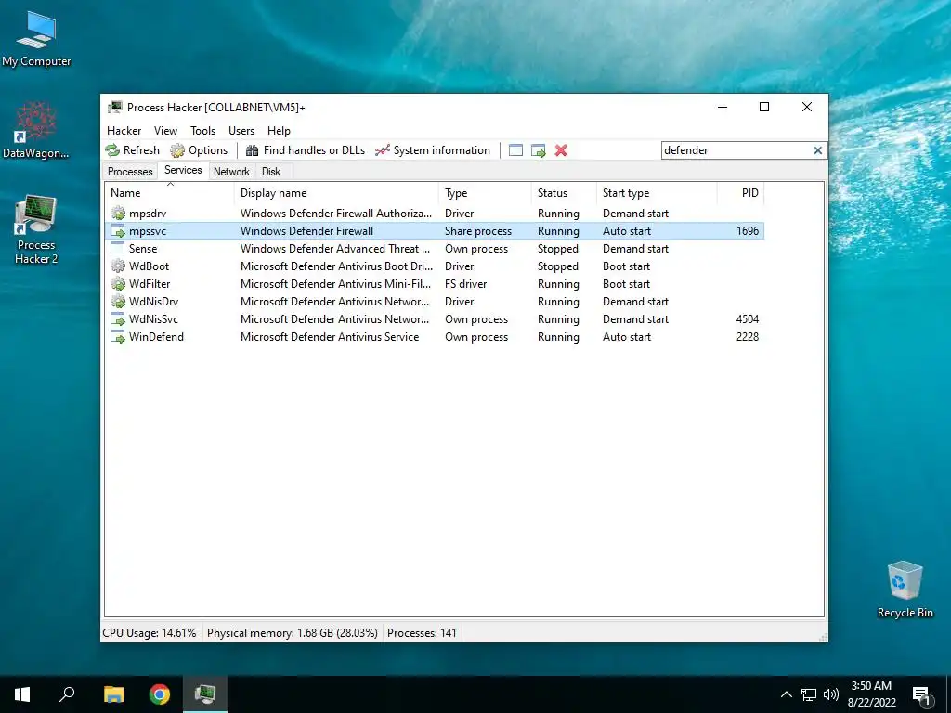Open File Explorer from taskbar
The width and height of the screenshot is (951, 713).
pos(113,694)
